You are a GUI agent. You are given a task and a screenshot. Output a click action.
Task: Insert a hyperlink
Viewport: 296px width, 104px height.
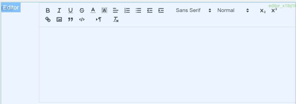48,20
